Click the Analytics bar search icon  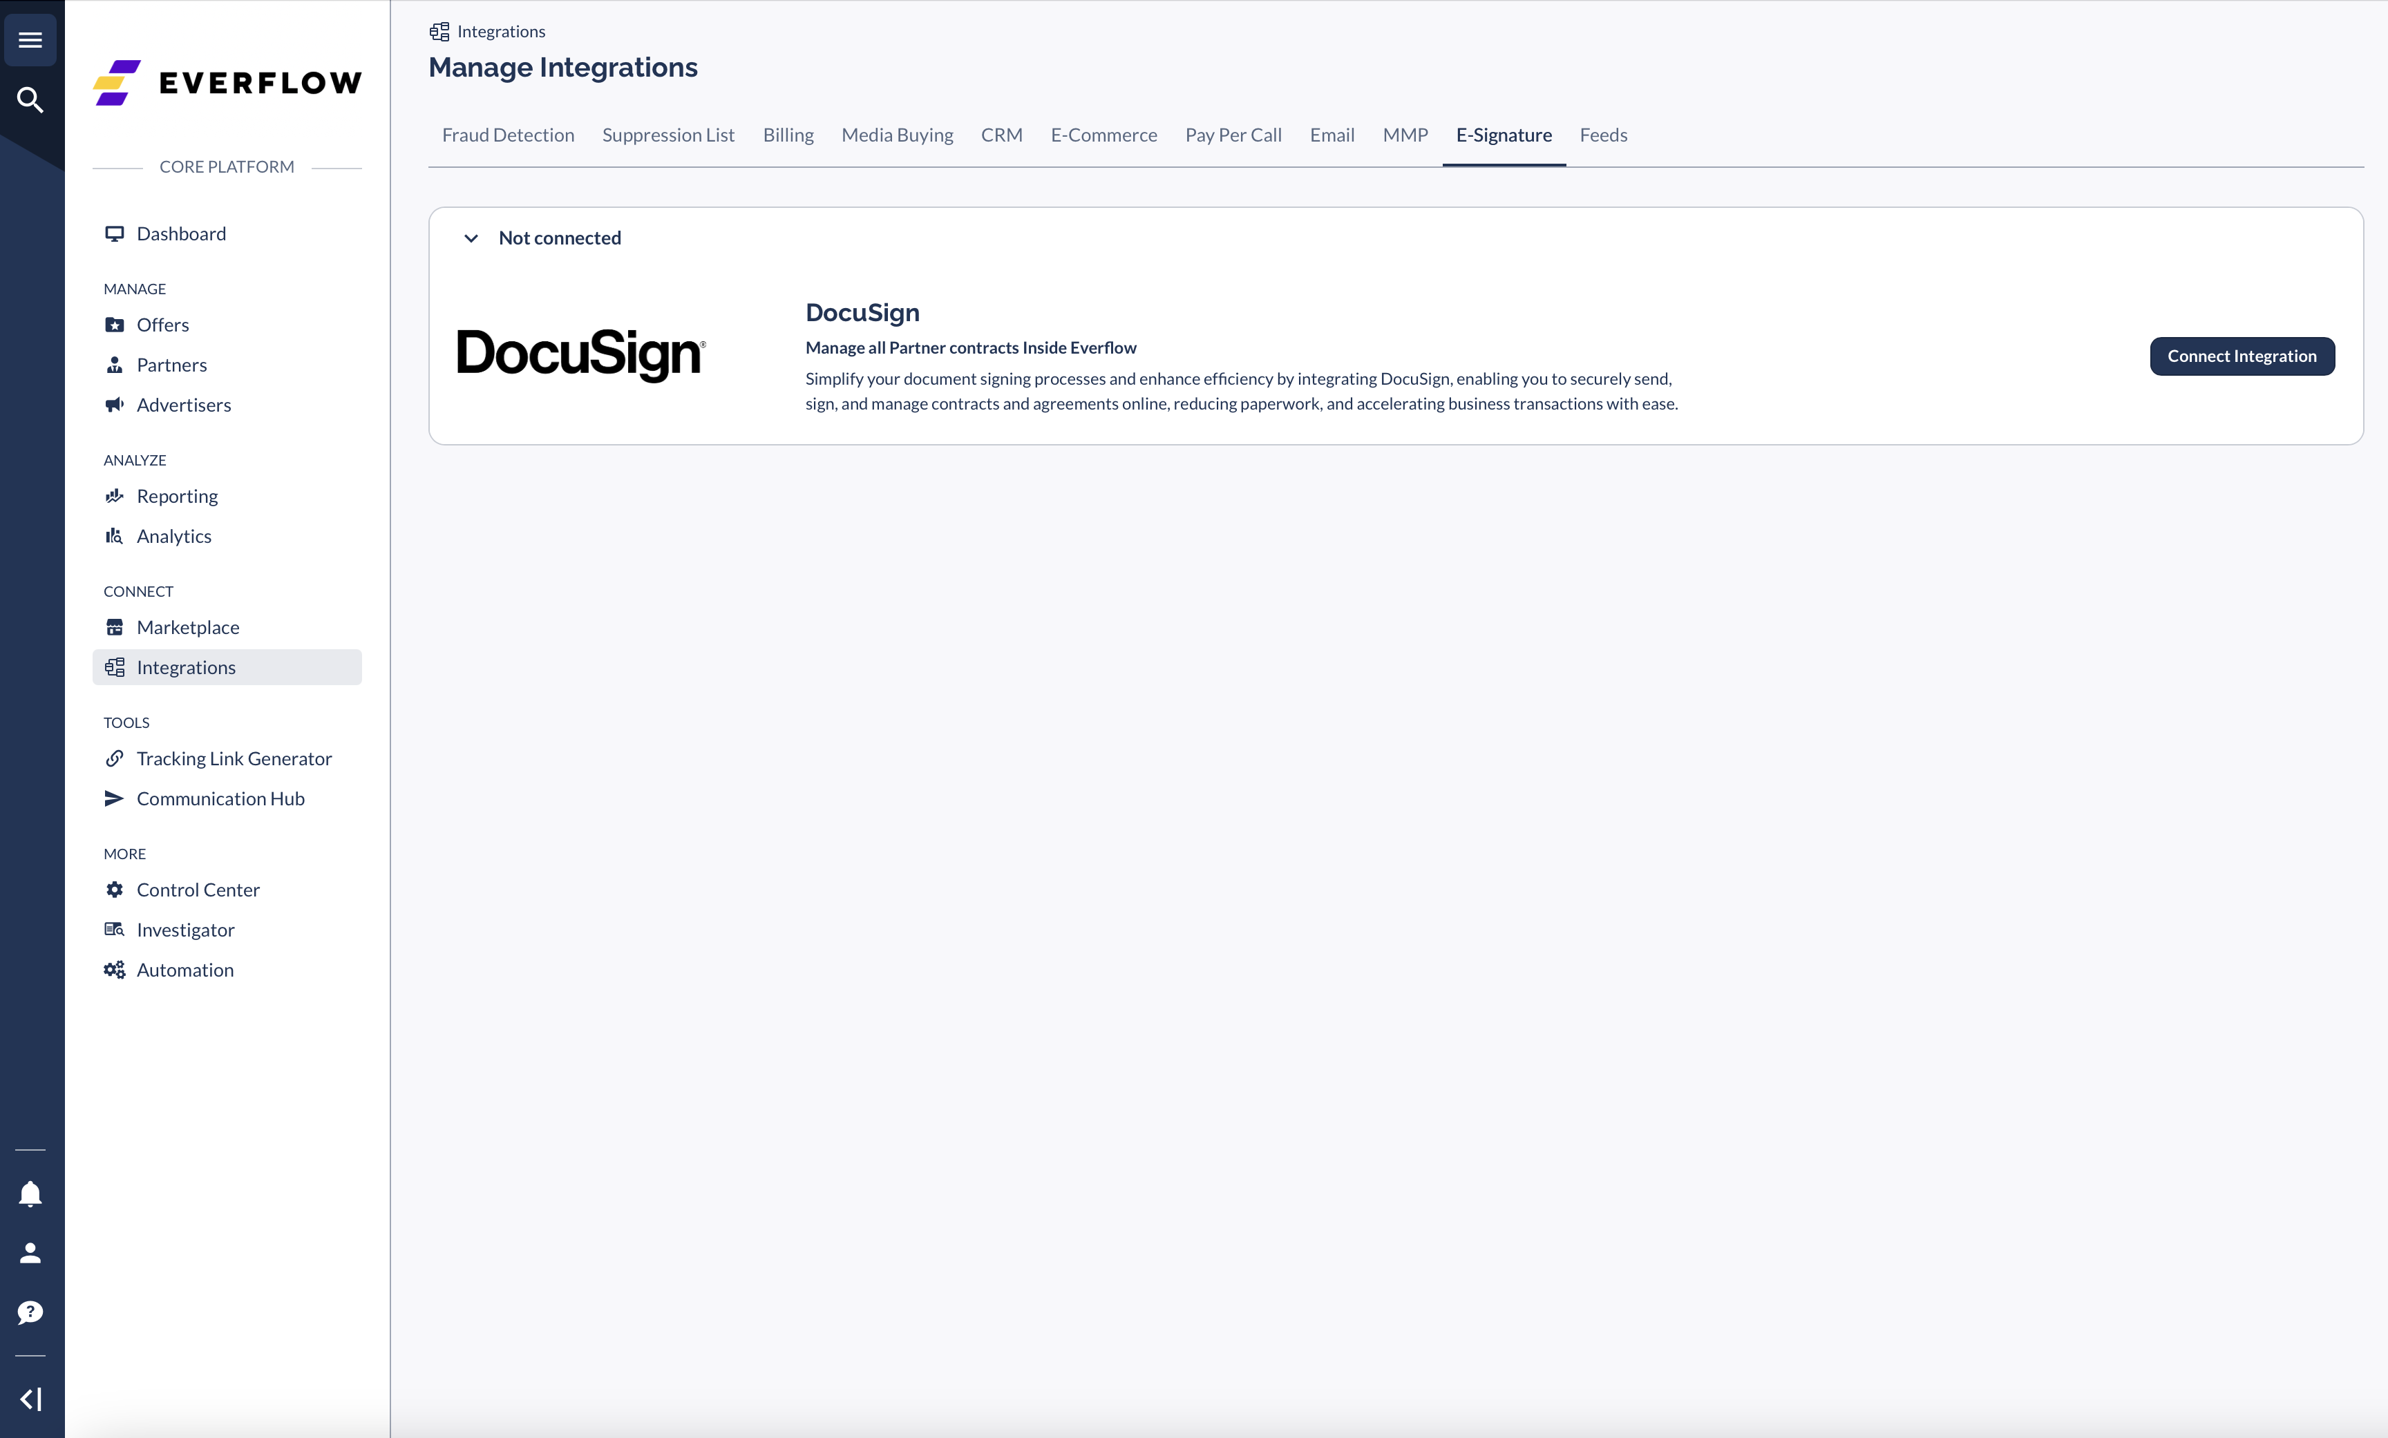click(x=115, y=536)
